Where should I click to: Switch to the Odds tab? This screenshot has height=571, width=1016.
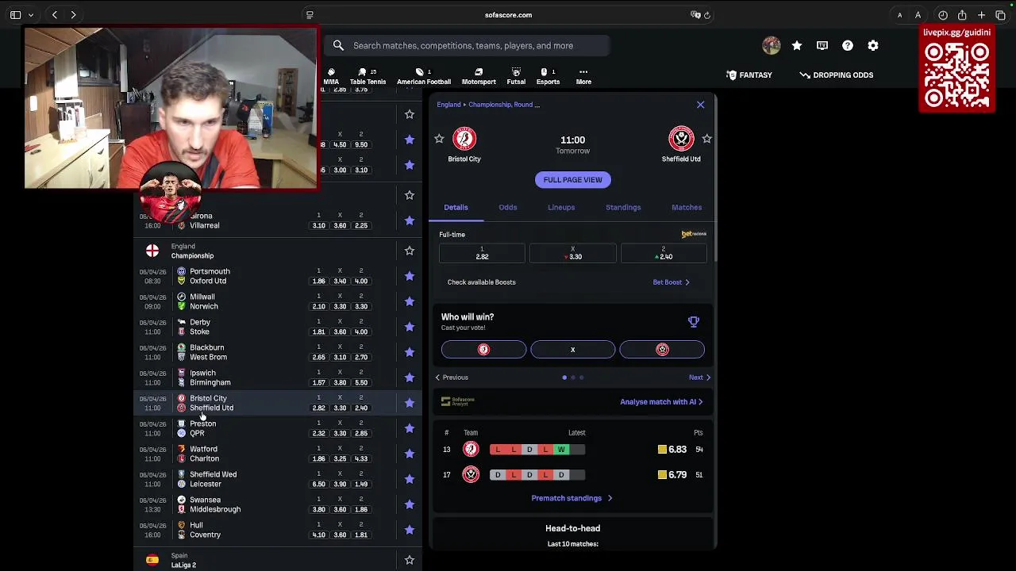[507, 208]
